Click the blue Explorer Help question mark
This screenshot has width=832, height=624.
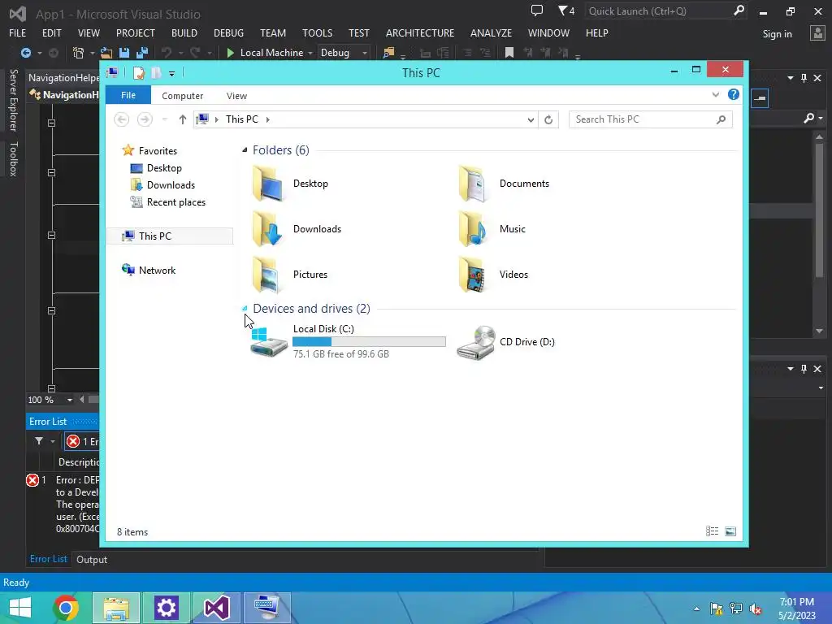click(734, 94)
